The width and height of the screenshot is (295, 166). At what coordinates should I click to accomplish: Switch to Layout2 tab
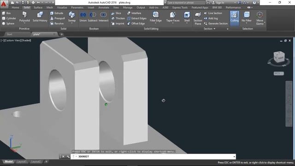point(36,161)
